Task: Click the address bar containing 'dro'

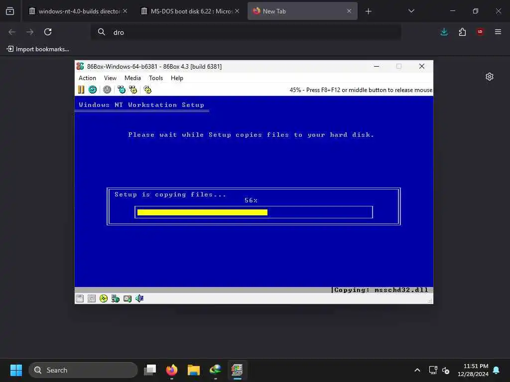Action: [246, 32]
